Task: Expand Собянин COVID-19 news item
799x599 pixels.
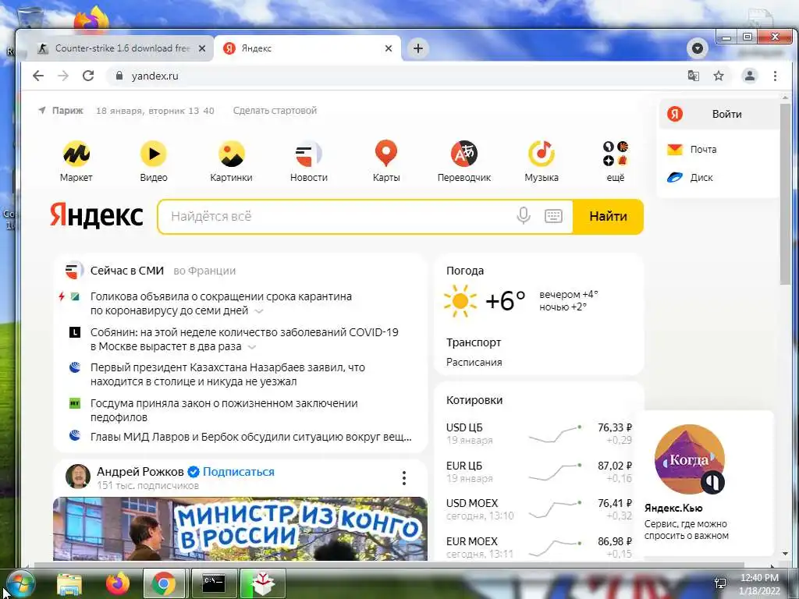Action: click(252, 347)
